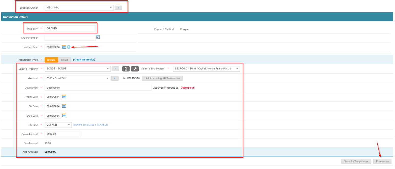Viewport: 395px width, 169px height.
Task: Click the Process button
Action: (x=382, y=161)
